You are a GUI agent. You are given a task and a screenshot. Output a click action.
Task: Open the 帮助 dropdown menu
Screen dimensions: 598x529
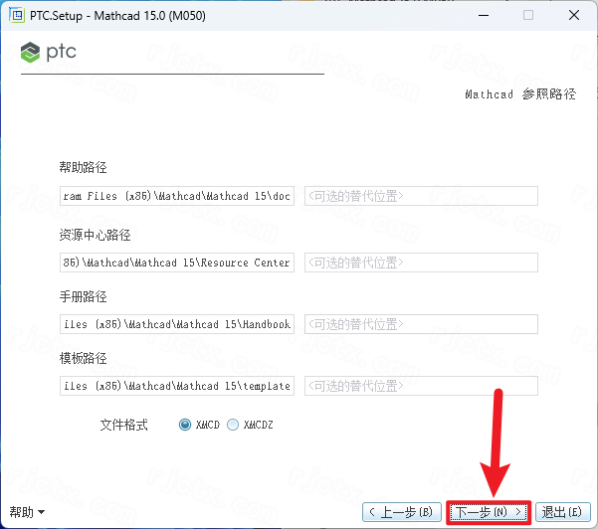tap(28, 512)
